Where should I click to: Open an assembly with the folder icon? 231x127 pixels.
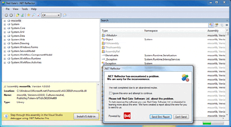pos(18,15)
